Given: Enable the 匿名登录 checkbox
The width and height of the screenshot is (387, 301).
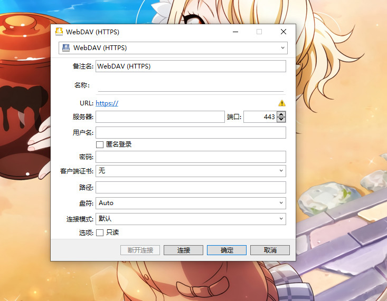Looking at the screenshot, I should coord(100,144).
